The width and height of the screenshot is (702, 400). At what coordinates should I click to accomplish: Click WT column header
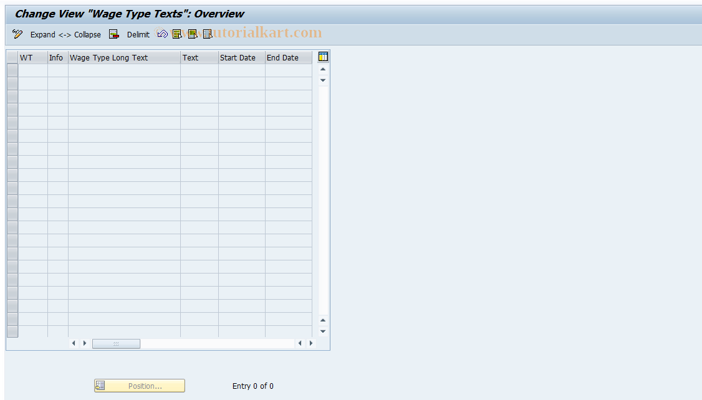[x=32, y=58]
